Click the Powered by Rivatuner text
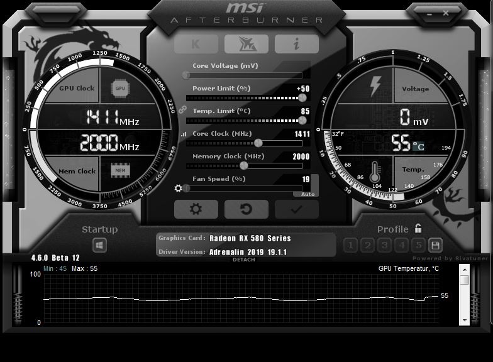The width and height of the screenshot is (493, 362). [x=450, y=258]
